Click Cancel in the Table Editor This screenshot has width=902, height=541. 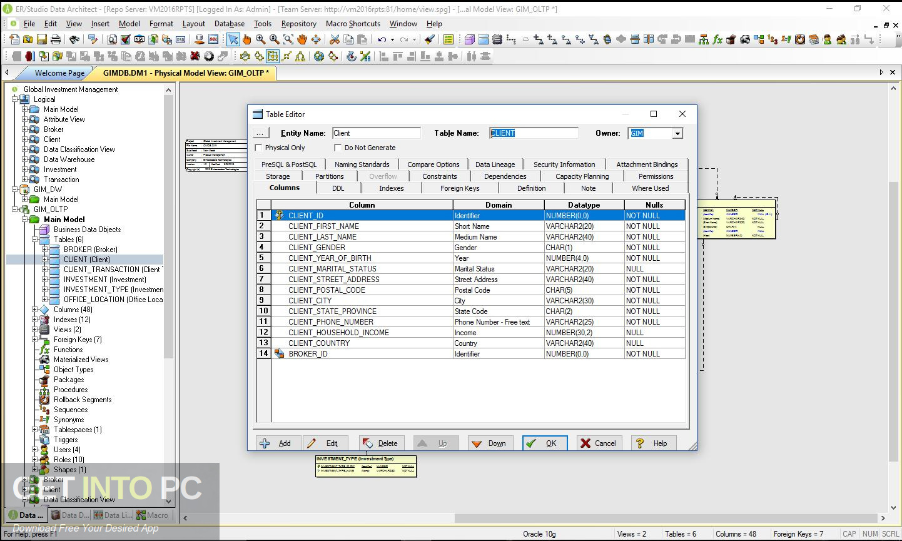point(599,443)
